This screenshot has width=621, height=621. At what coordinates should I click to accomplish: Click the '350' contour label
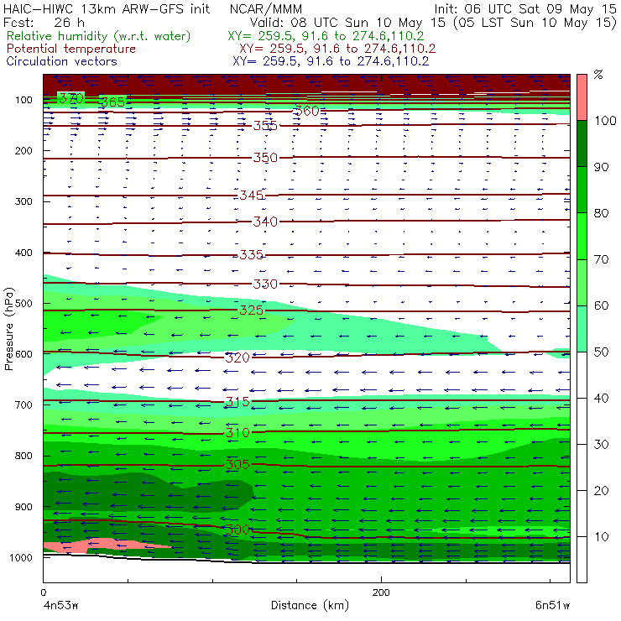click(265, 158)
